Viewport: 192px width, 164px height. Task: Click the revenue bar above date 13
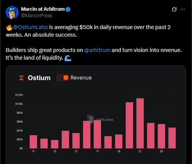point(55,144)
